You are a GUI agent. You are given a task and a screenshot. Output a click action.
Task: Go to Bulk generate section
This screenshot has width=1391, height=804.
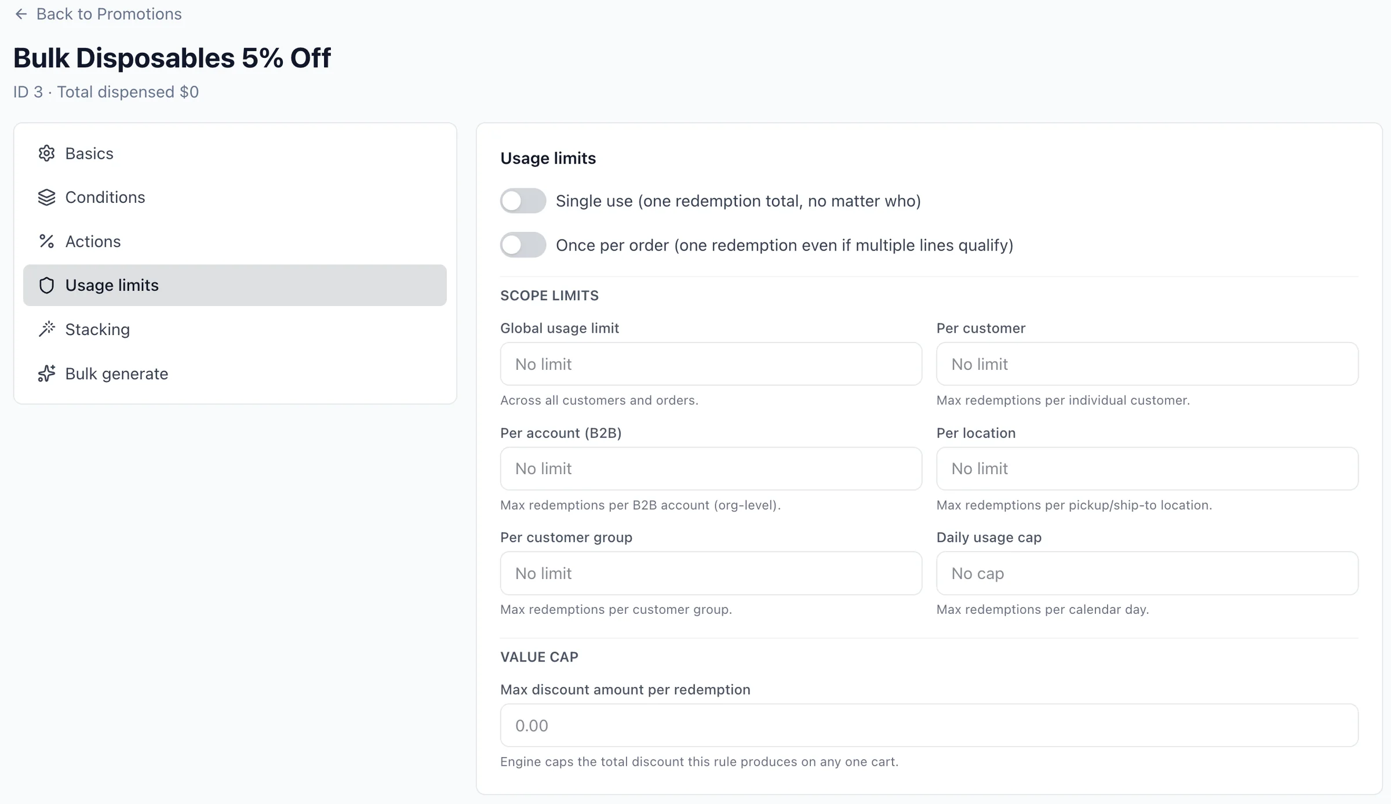click(116, 374)
